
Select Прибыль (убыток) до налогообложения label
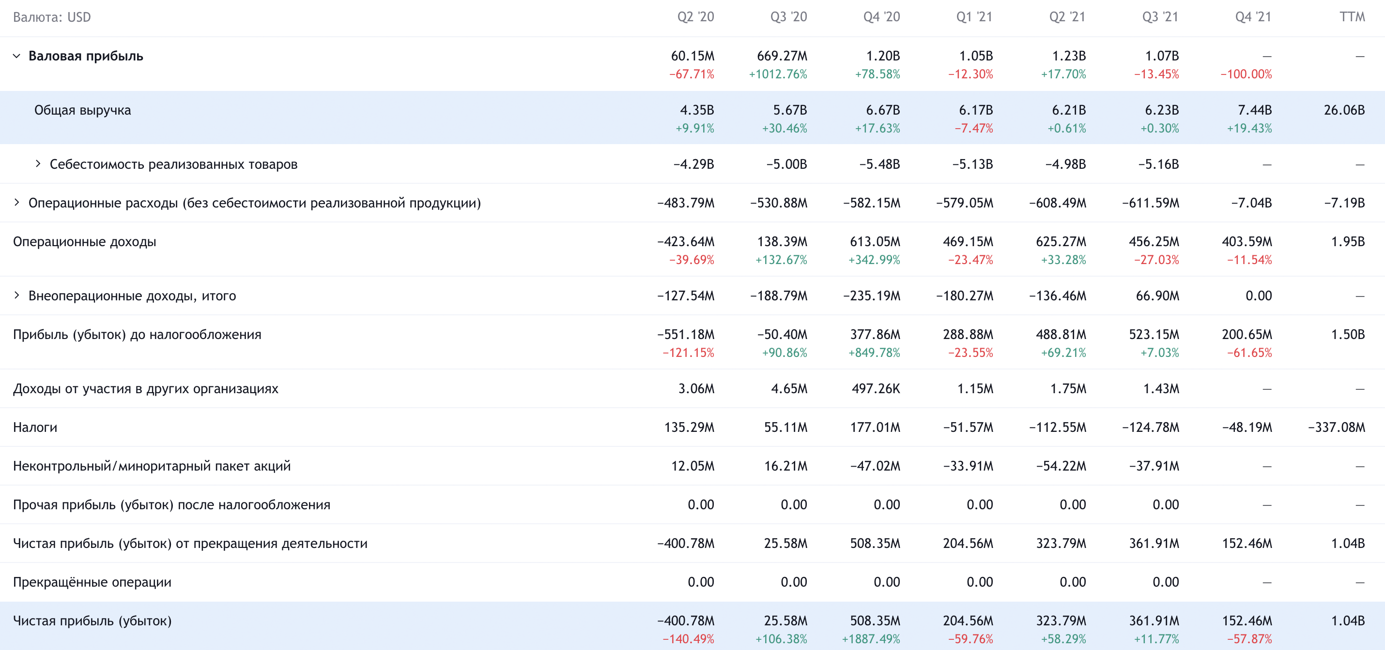tap(137, 334)
